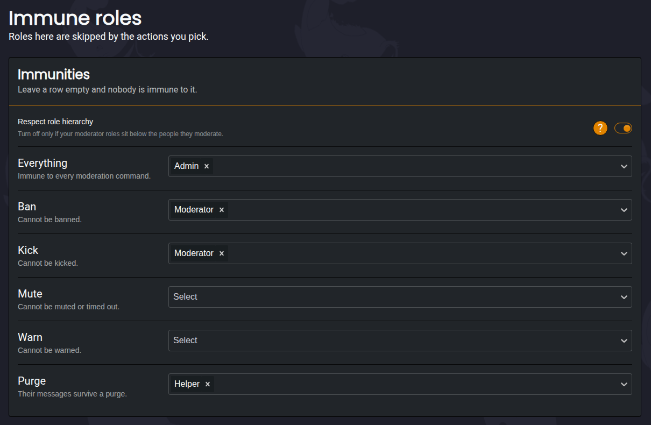Click the Everything row label

coord(43,163)
